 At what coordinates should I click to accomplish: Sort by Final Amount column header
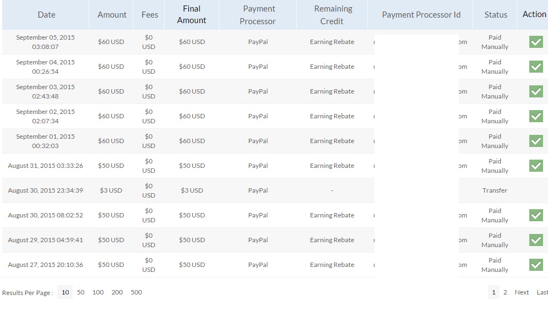tap(192, 15)
